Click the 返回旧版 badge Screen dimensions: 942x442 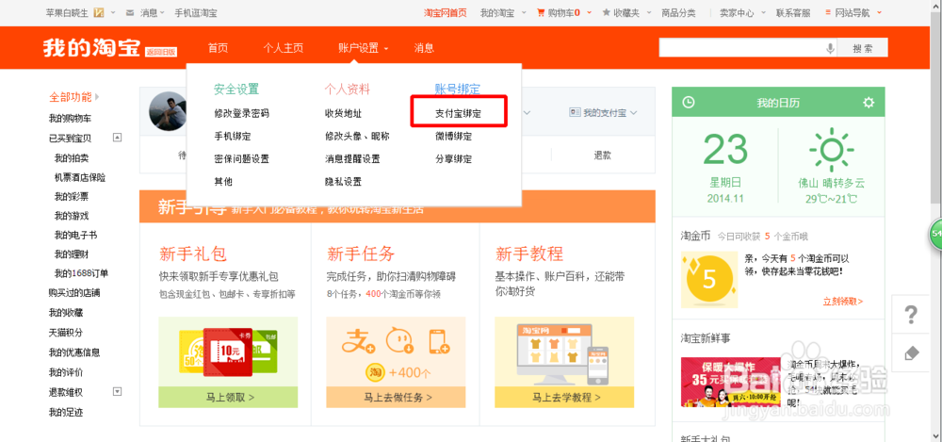(x=161, y=52)
